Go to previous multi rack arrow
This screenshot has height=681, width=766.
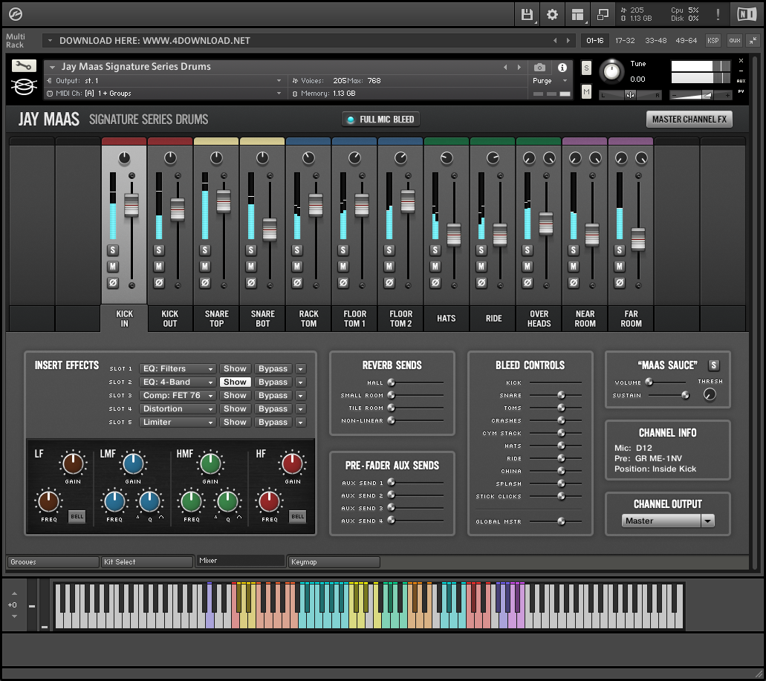[x=555, y=41]
